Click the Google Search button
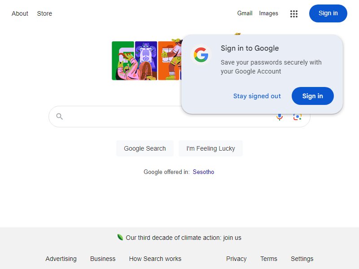This screenshot has height=269, width=359. pyautogui.click(x=144, y=148)
